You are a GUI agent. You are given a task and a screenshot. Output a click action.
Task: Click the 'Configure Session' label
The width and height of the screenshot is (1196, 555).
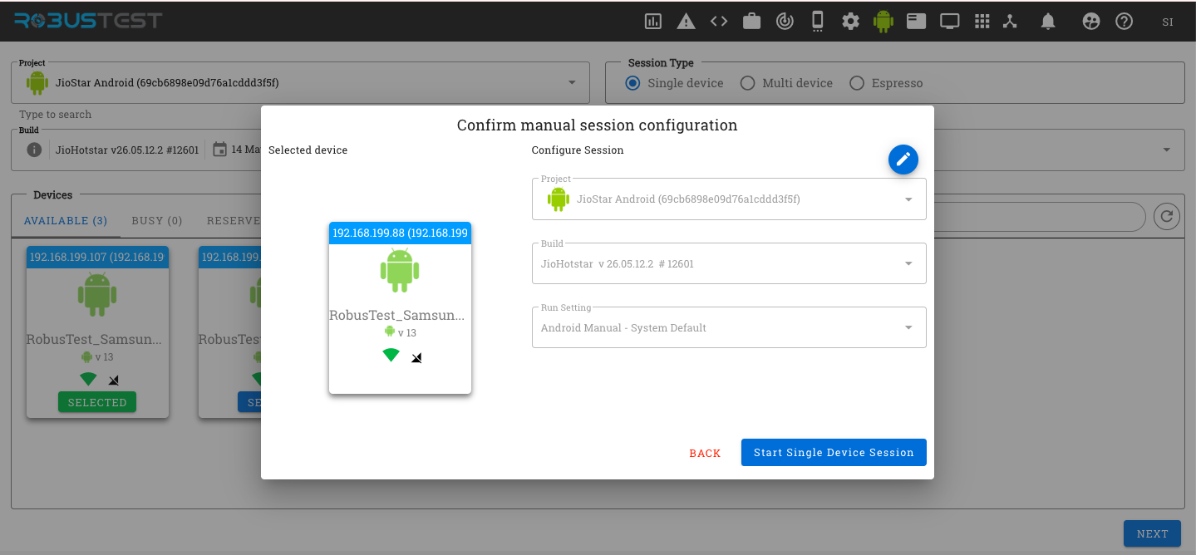pos(578,150)
